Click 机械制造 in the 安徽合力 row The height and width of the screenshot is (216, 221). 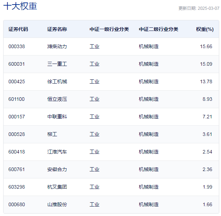149,169
